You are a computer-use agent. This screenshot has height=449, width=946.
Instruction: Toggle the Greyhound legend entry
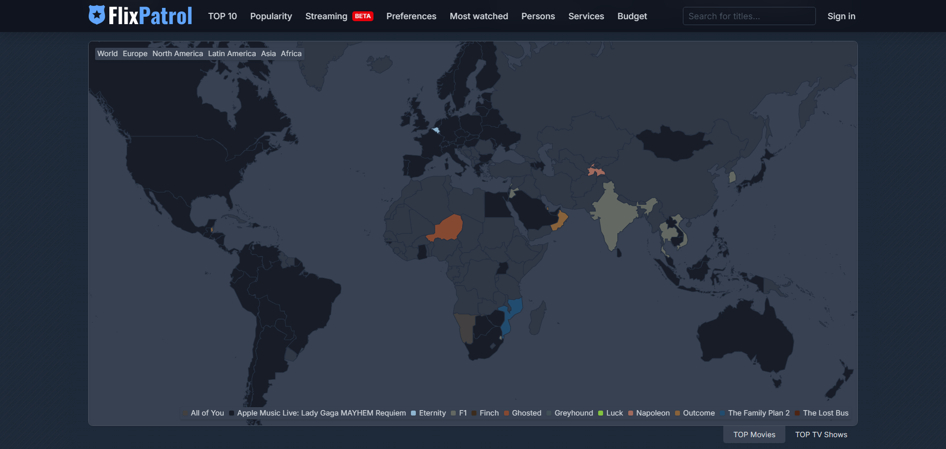click(570, 413)
